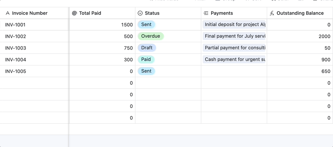Click 'Cash payment for urgent' linked record

234,60
